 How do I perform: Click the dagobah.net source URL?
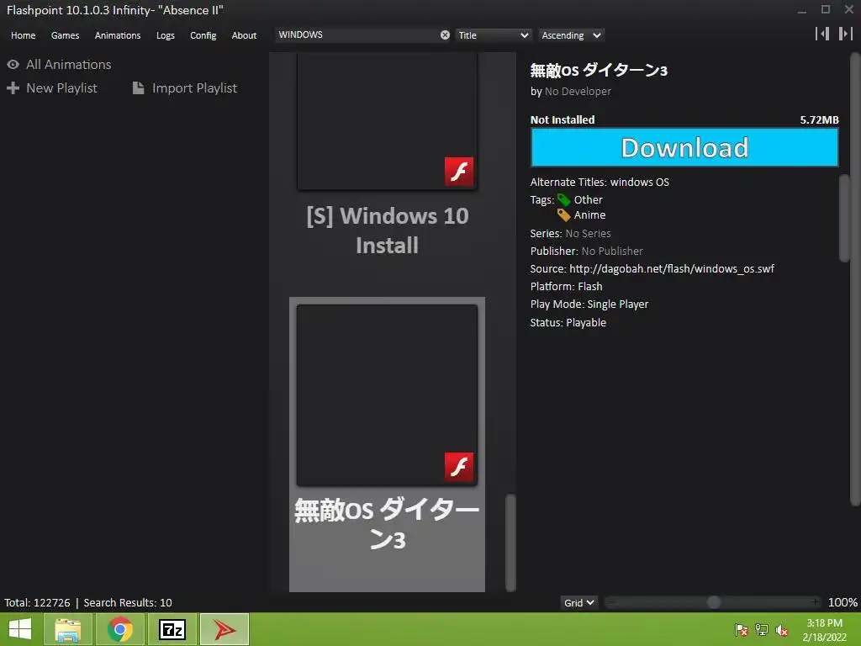pyautogui.click(x=672, y=268)
